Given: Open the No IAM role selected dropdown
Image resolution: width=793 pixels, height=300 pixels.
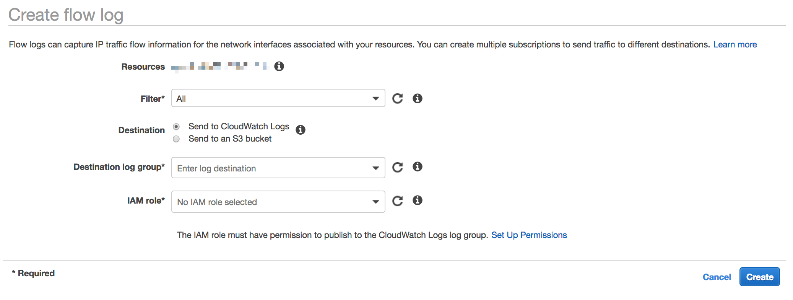Looking at the screenshot, I should tap(278, 202).
